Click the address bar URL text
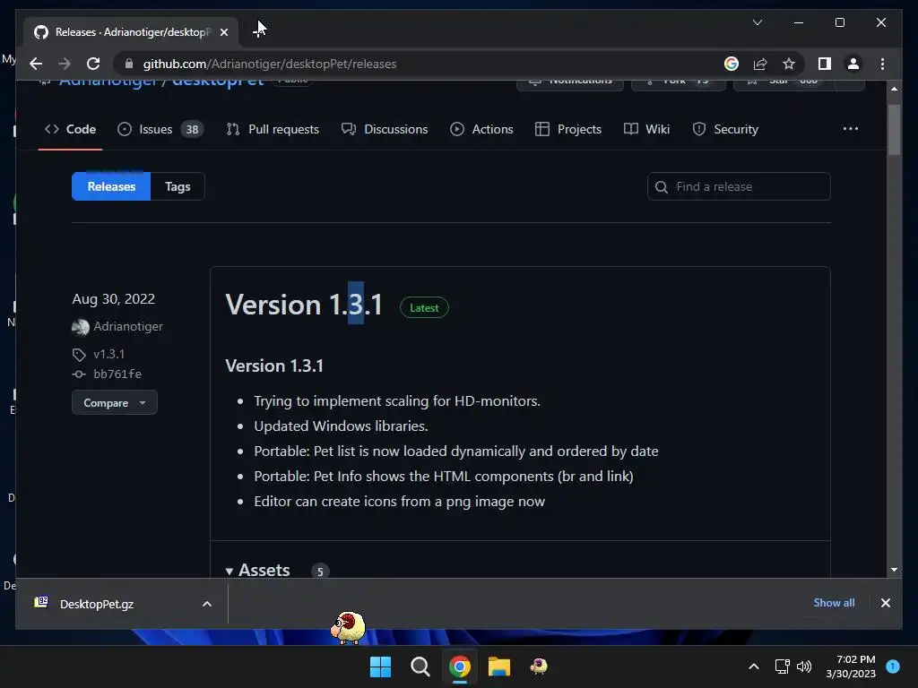Viewport: 918px width, 688px height. pyautogui.click(x=270, y=64)
